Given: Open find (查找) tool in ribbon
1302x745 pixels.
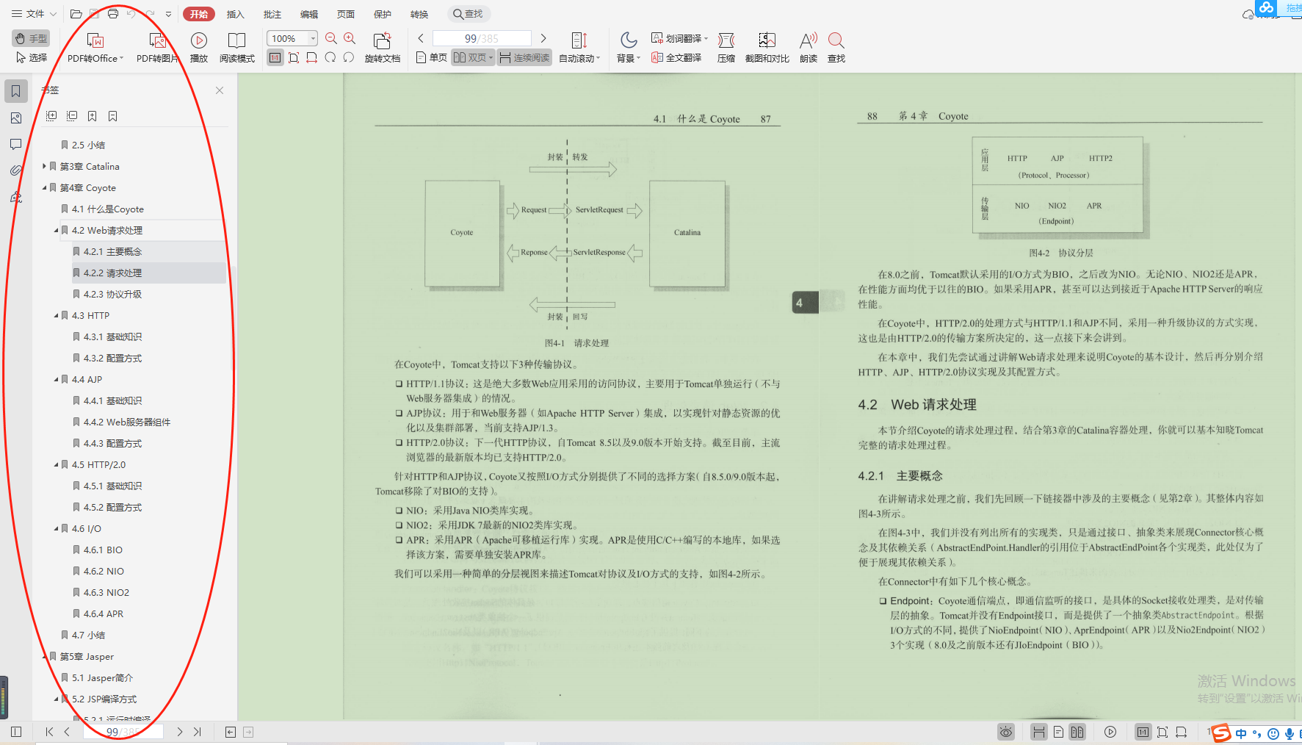Looking at the screenshot, I should click(x=836, y=48).
